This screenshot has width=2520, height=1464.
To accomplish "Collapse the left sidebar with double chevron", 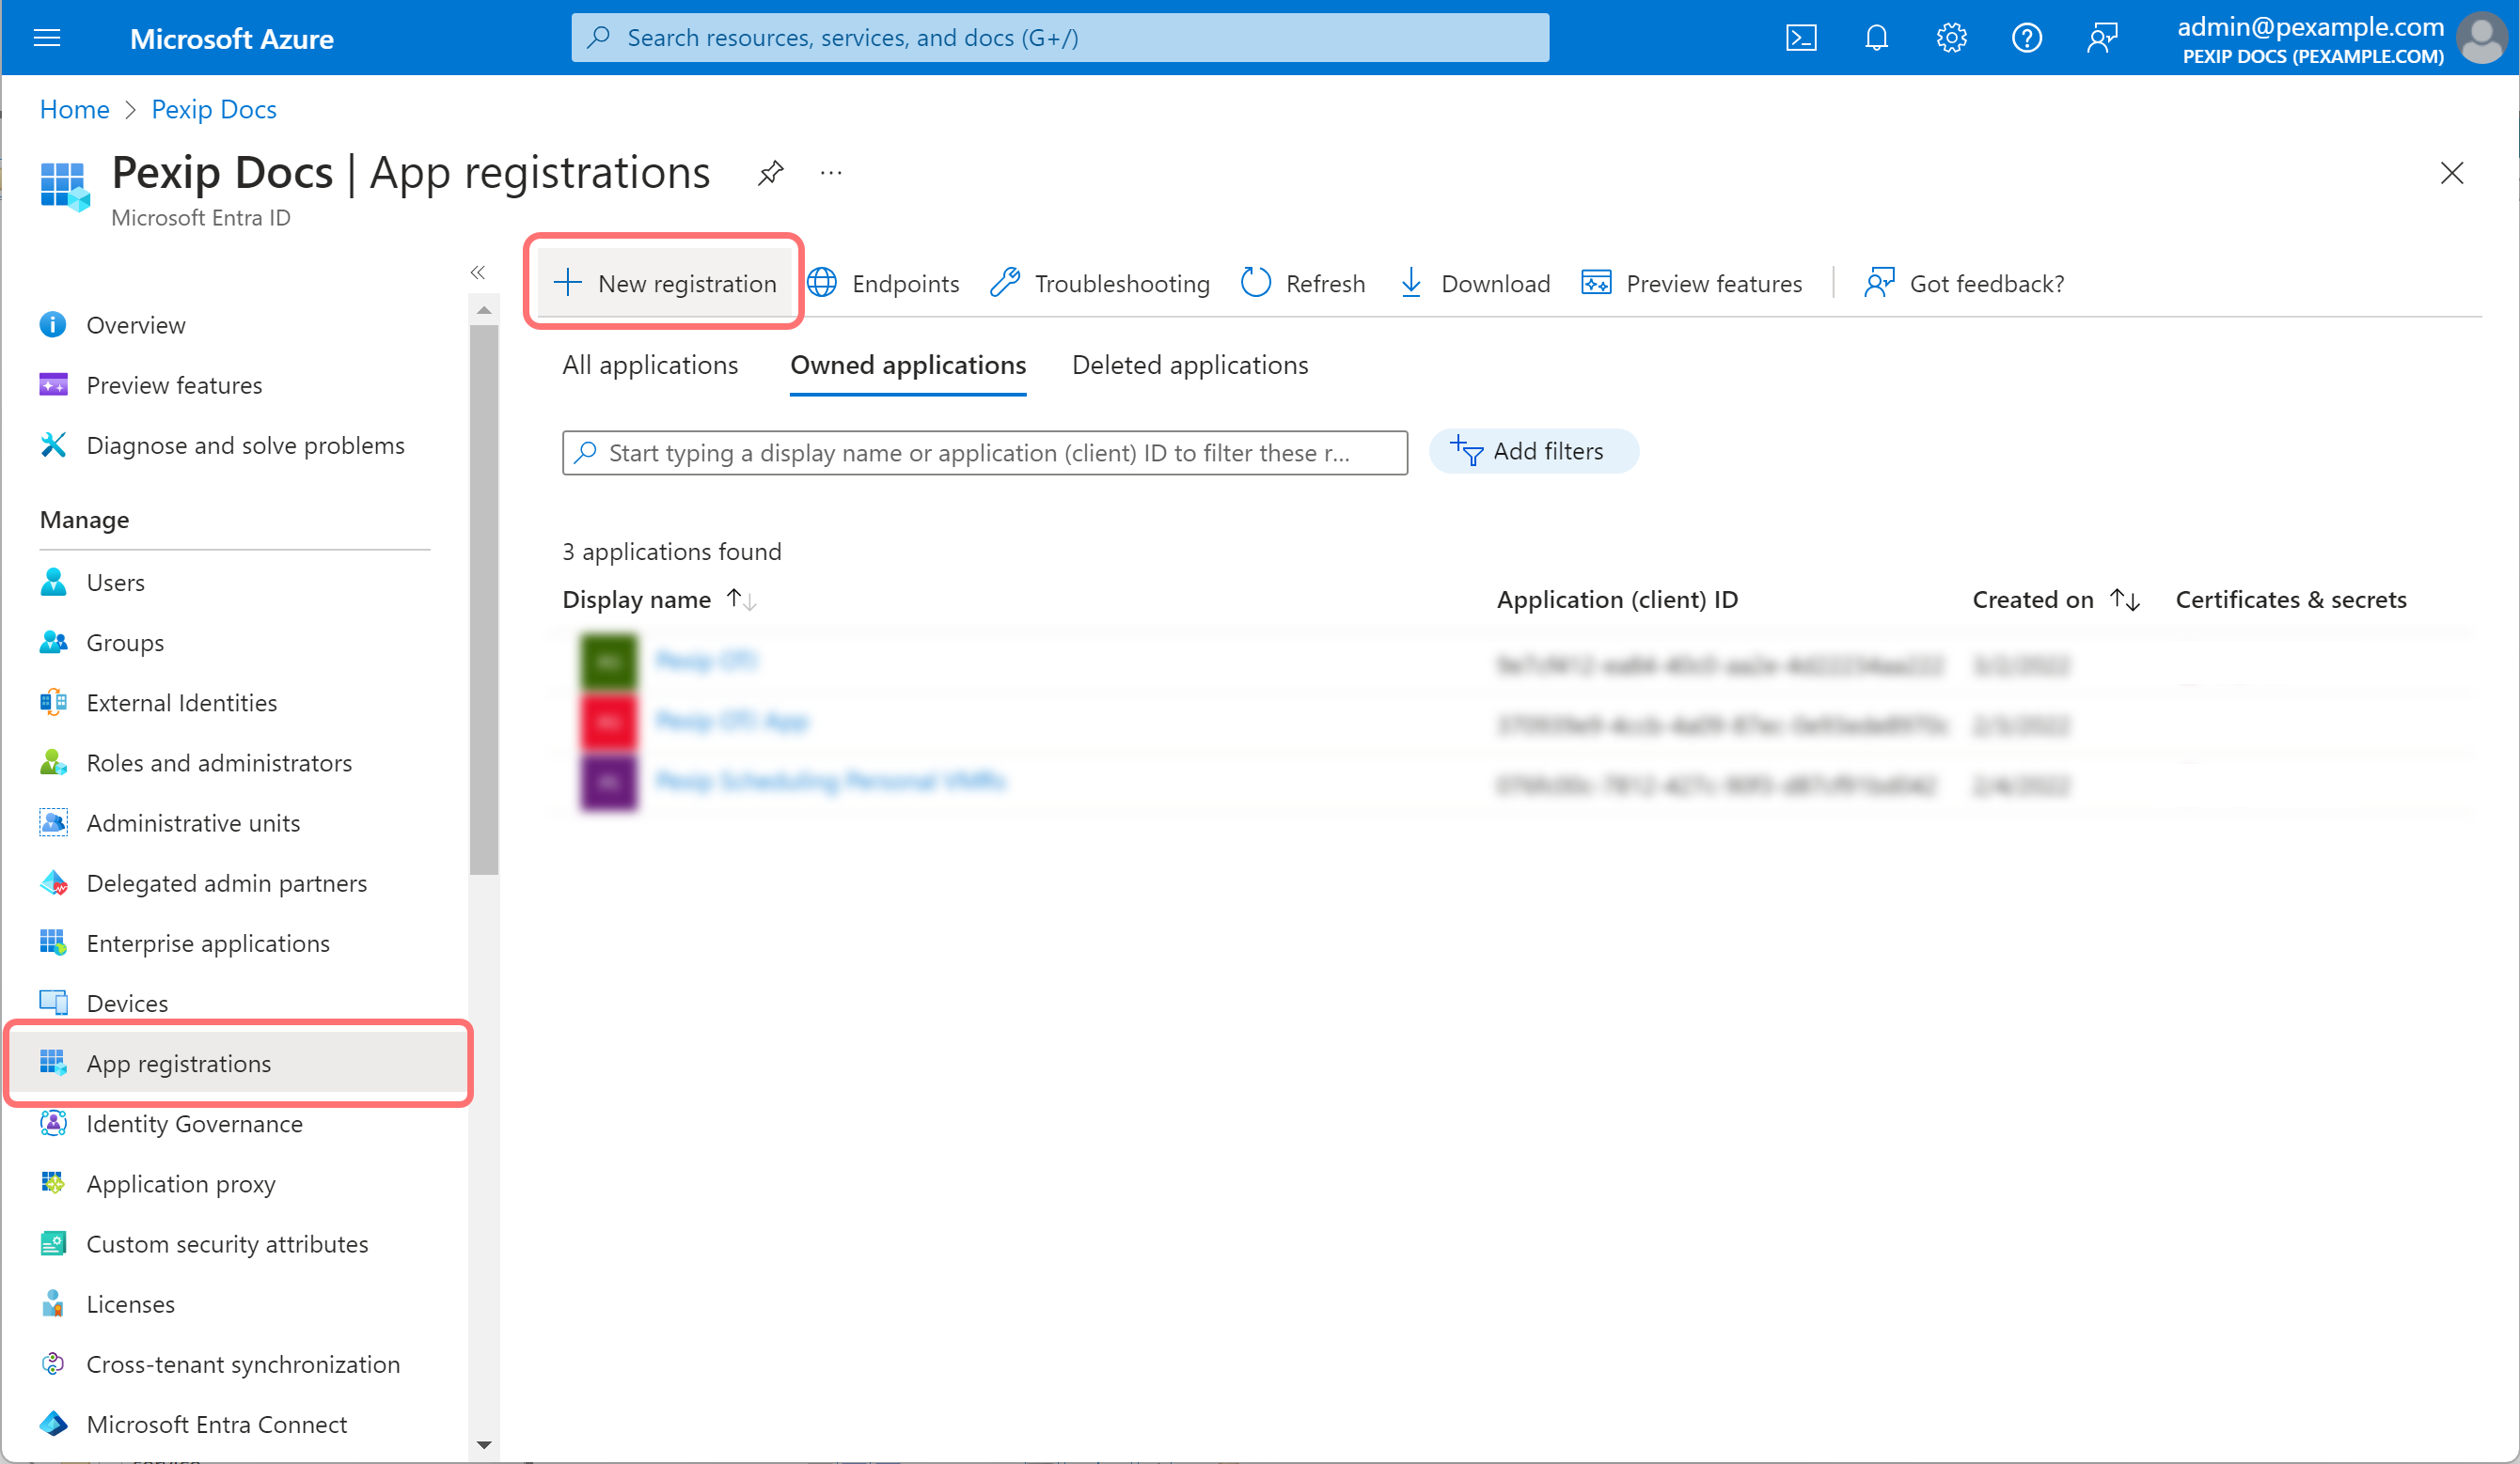I will pos(478,272).
